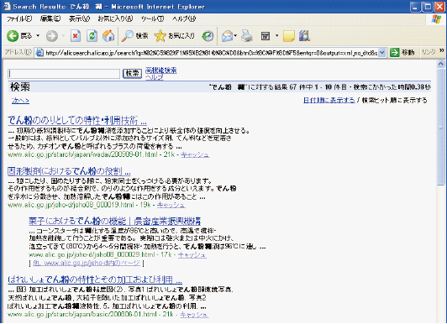Stop page loading with the red X icon
The width and height of the screenshot is (447, 324).
(x=76, y=36)
